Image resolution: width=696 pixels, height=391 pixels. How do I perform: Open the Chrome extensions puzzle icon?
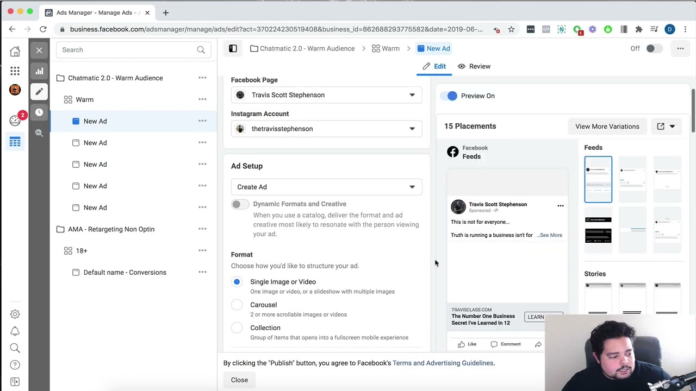[x=639, y=29]
